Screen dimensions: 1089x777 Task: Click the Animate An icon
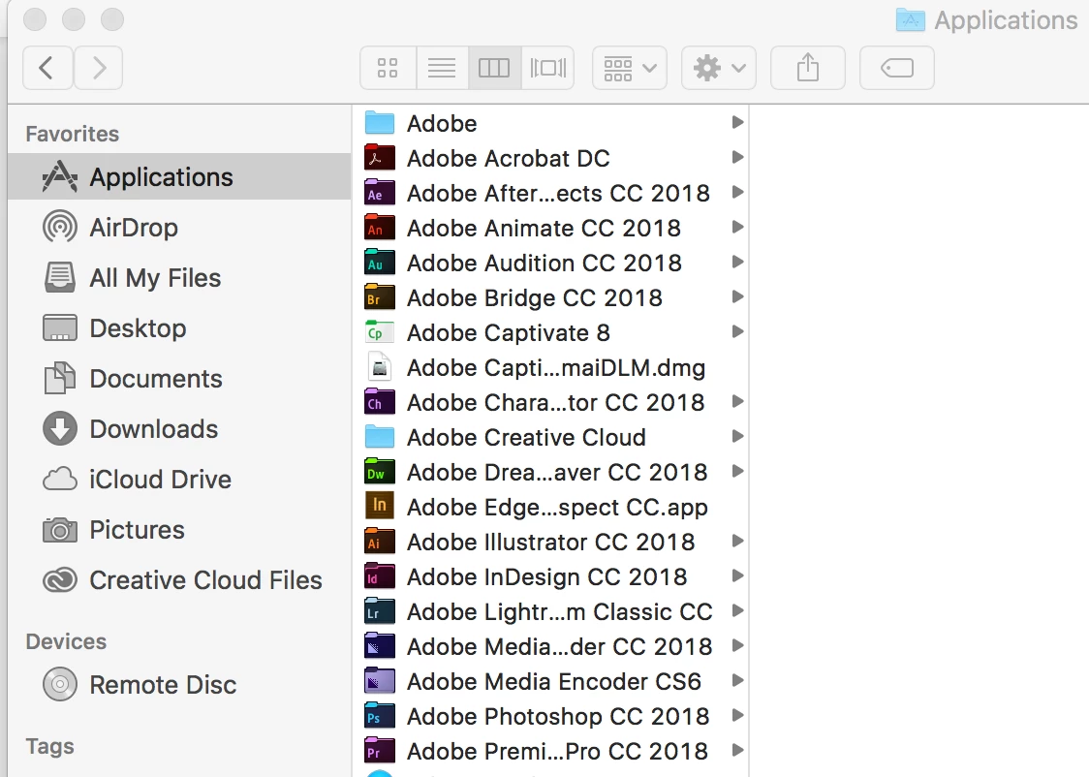tap(380, 228)
